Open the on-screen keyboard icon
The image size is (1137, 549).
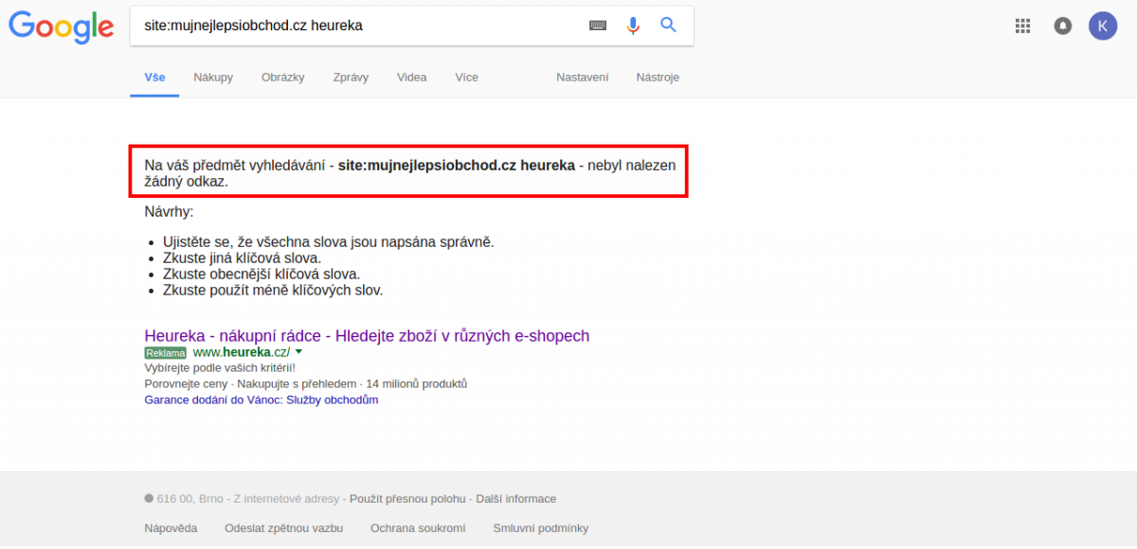(x=598, y=26)
